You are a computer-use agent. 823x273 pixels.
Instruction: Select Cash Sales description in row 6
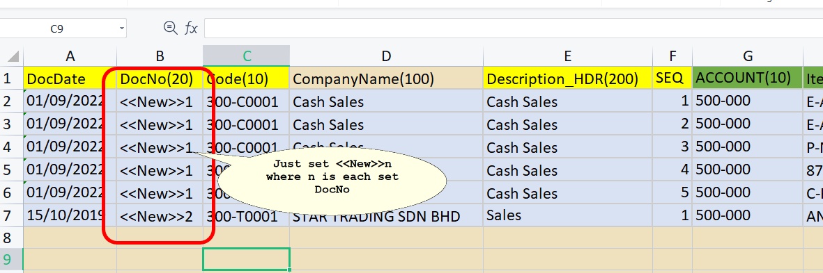tap(567, 192)
